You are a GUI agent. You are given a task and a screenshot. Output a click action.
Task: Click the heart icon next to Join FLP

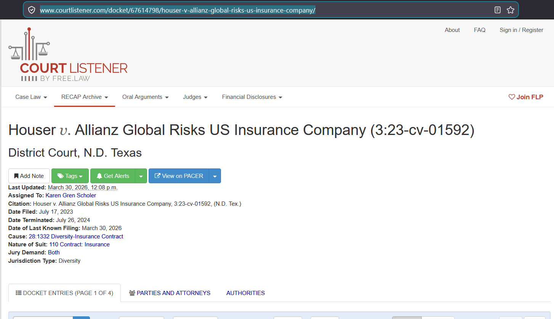pyautogui.click(x=512, y=97)
